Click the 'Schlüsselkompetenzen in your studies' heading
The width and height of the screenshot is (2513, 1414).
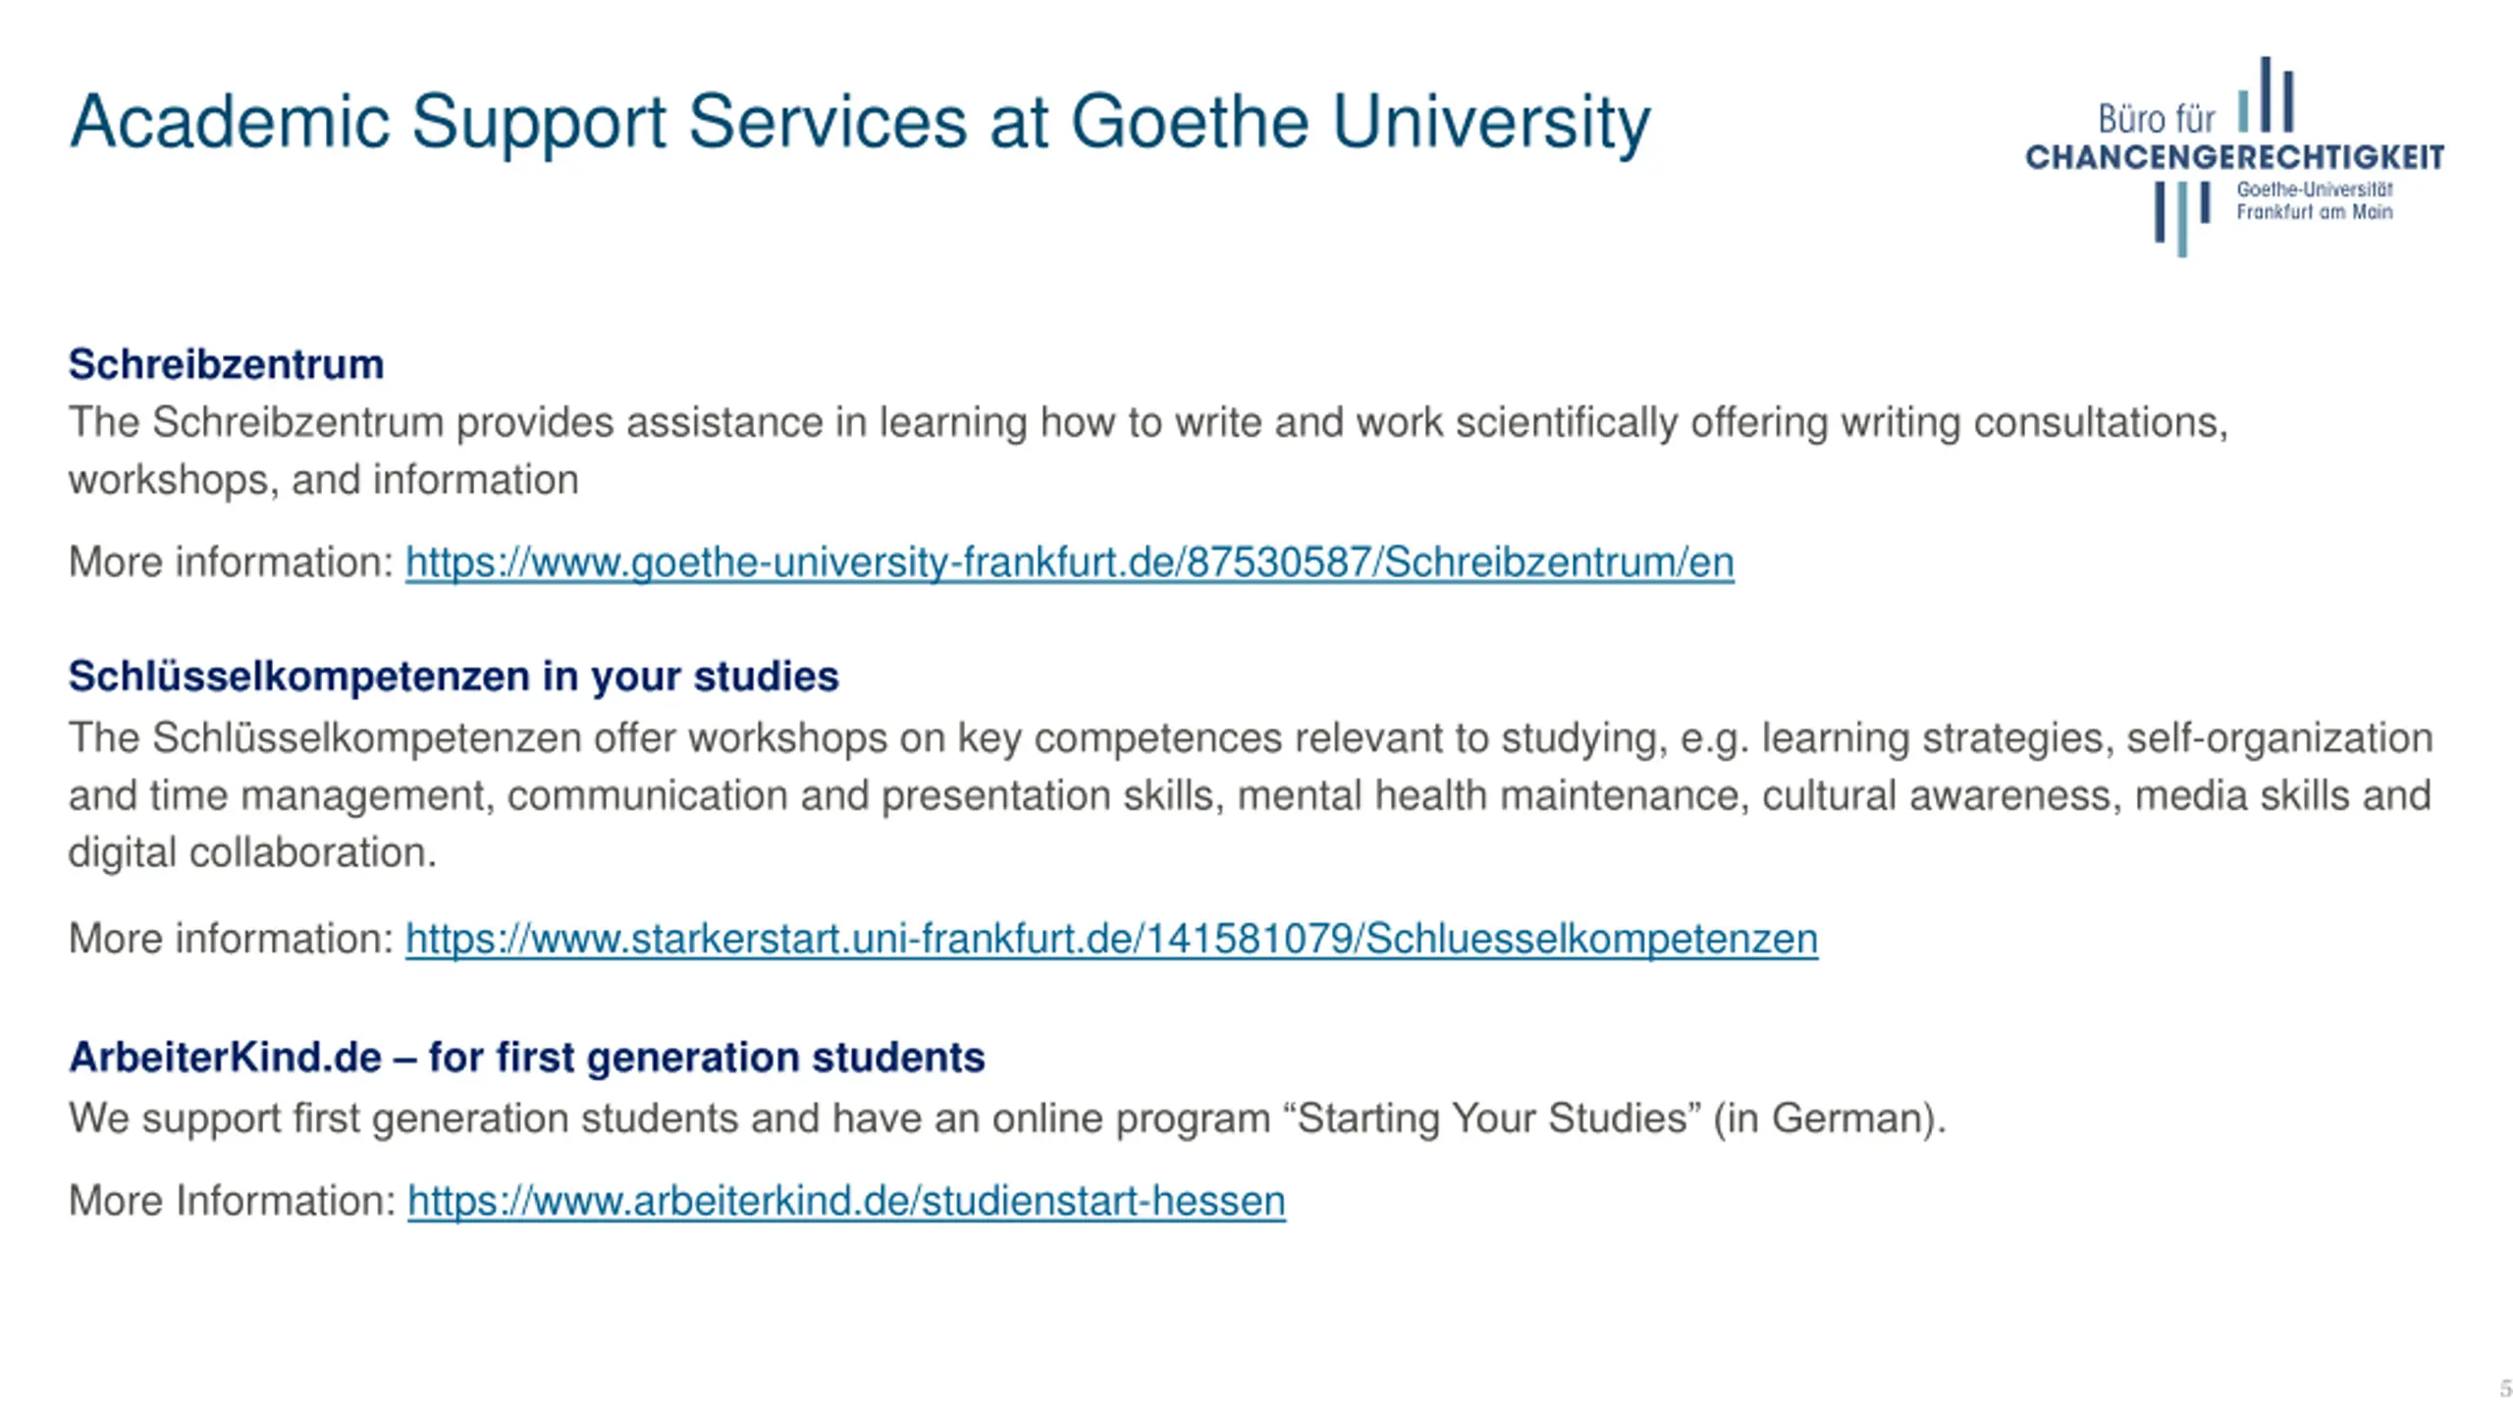[454, 677]
